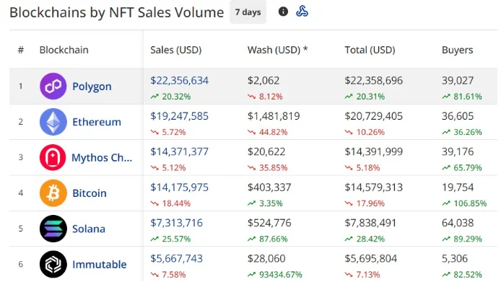Image resolution: width=501 pixels, height=282 pixels.
Task: Click the Mythos wash value $20,622
Action: (x=266, y=151)
